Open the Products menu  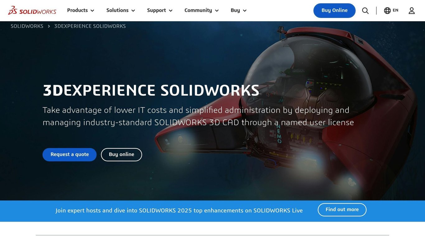point(77,10)
